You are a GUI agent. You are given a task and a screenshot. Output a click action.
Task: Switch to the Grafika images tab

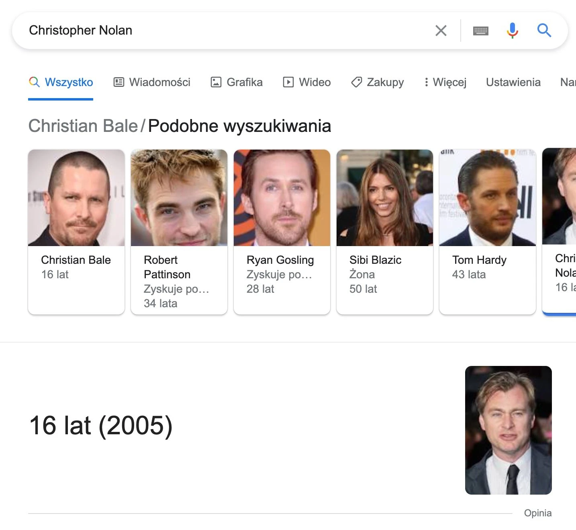click(x=237, y=82)
